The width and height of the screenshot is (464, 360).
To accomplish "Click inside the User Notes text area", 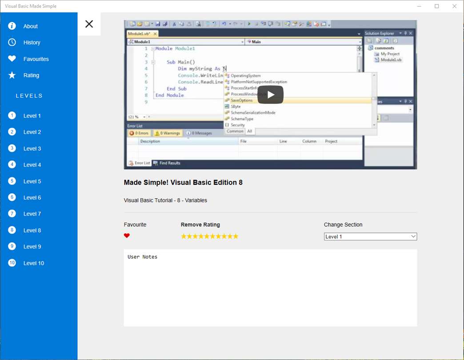I will click(x=271, y=288).
